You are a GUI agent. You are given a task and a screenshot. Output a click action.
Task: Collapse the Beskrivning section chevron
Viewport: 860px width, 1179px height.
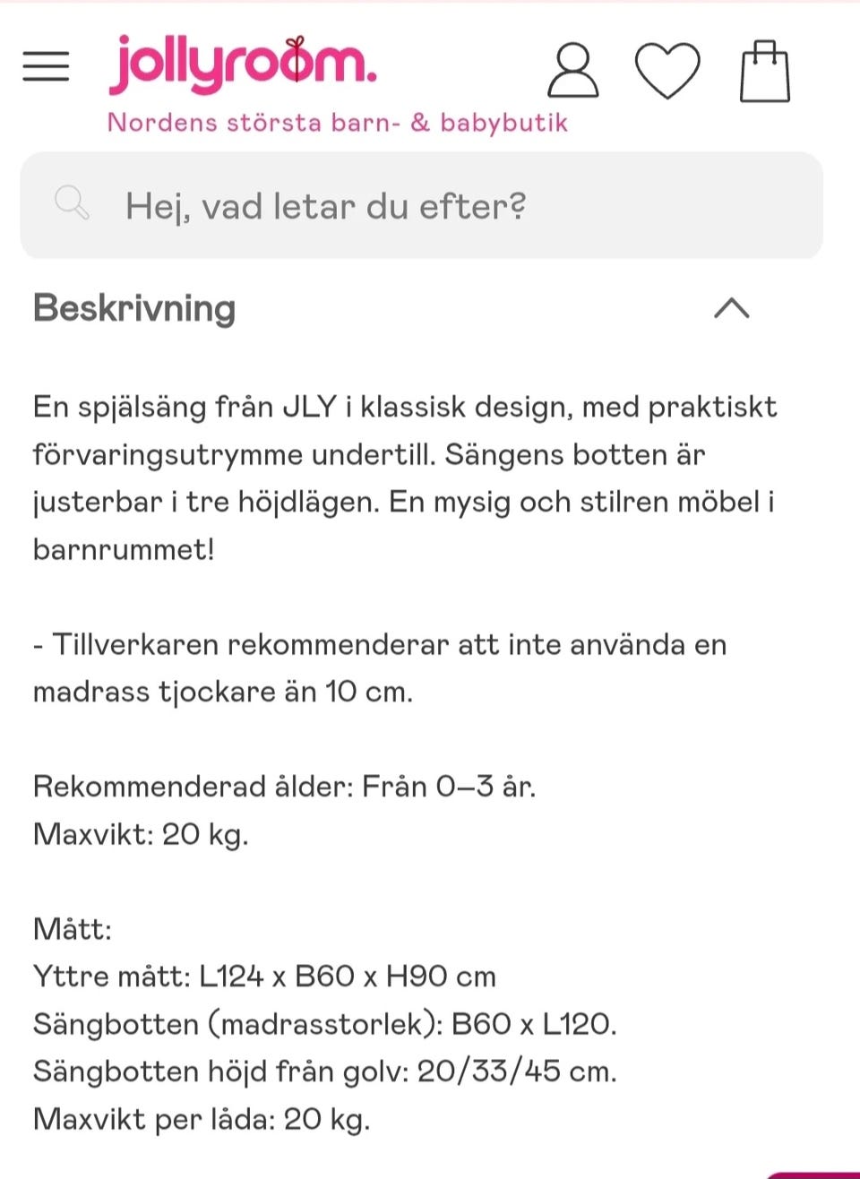point(731,308)
